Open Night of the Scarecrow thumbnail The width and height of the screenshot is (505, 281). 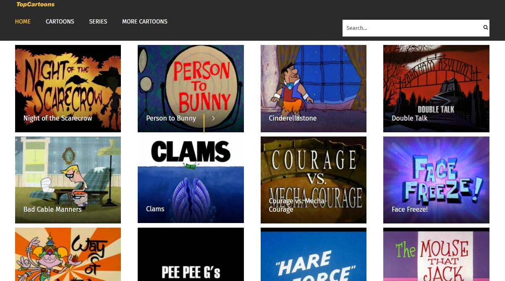click(x=68, y=89)
